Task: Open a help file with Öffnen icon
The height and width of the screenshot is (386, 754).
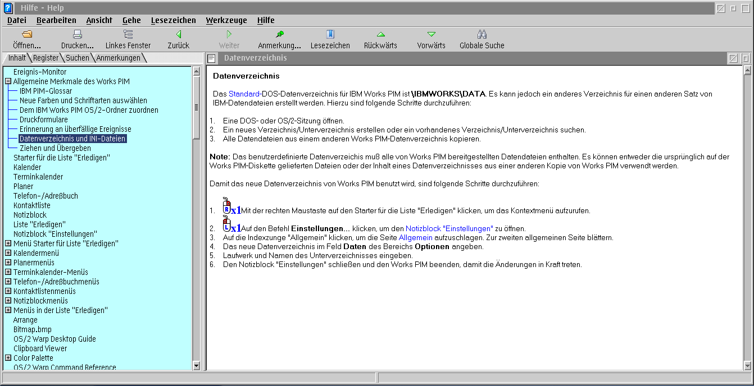Action: click(x=27, y=34)
